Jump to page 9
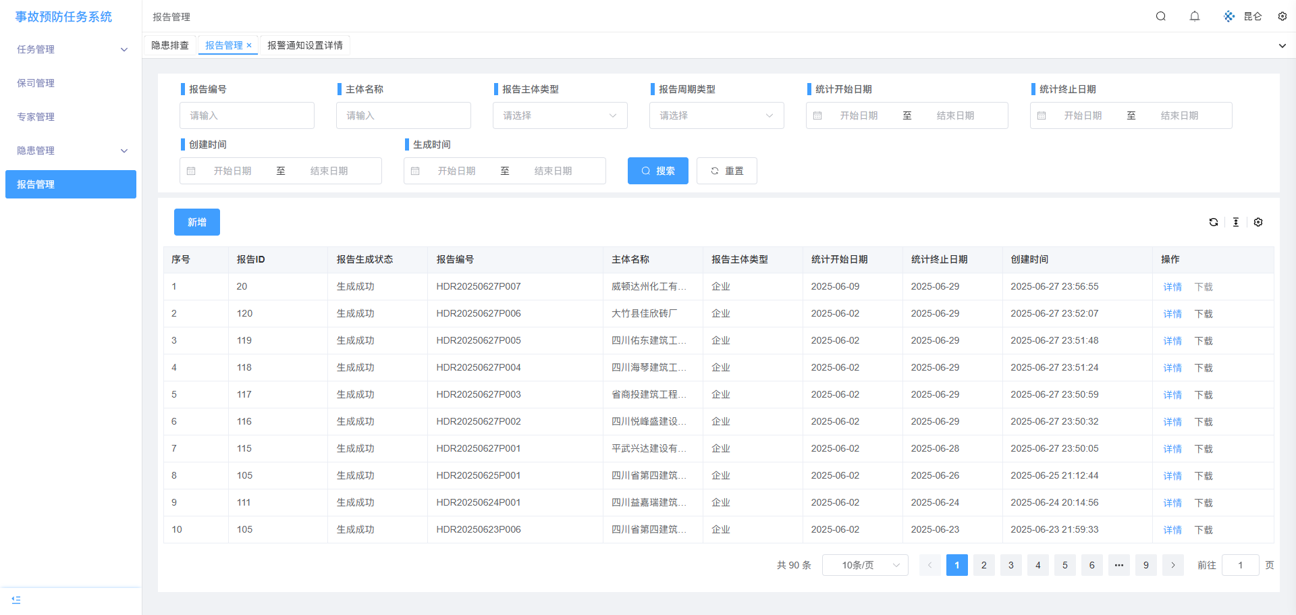The height and width of the screenshot is (615, 1296). (1146, 565)
